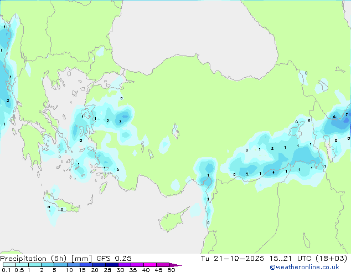Select the legend tick label '10'
Viewport: 351px width, 272px height.
[x=69, y=270]
